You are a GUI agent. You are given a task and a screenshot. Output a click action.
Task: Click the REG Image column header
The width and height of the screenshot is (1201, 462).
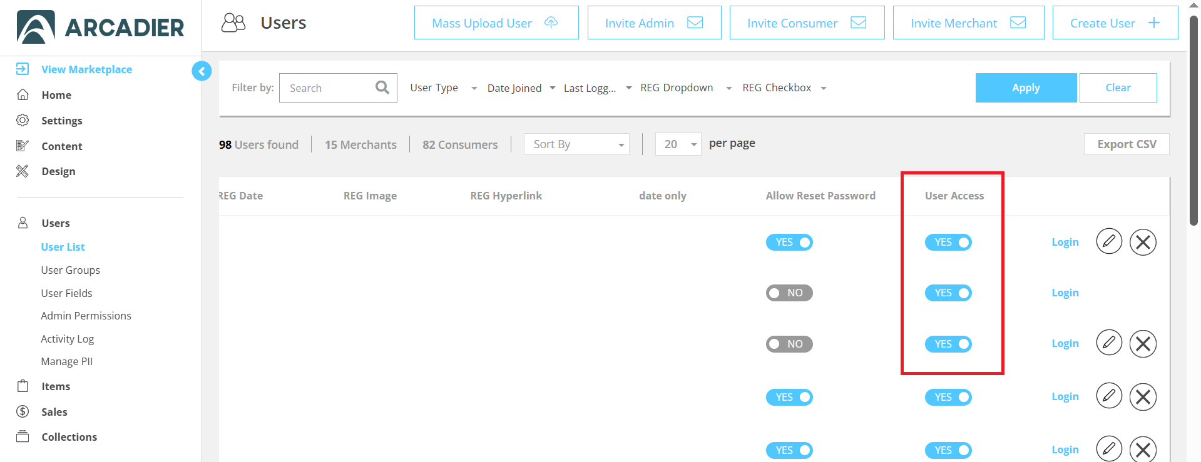pyautogui.click(x=370, y=196)
